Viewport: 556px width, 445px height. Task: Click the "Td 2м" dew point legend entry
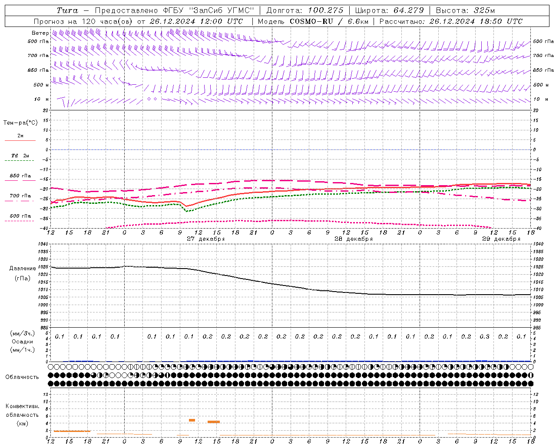[20, 156]
